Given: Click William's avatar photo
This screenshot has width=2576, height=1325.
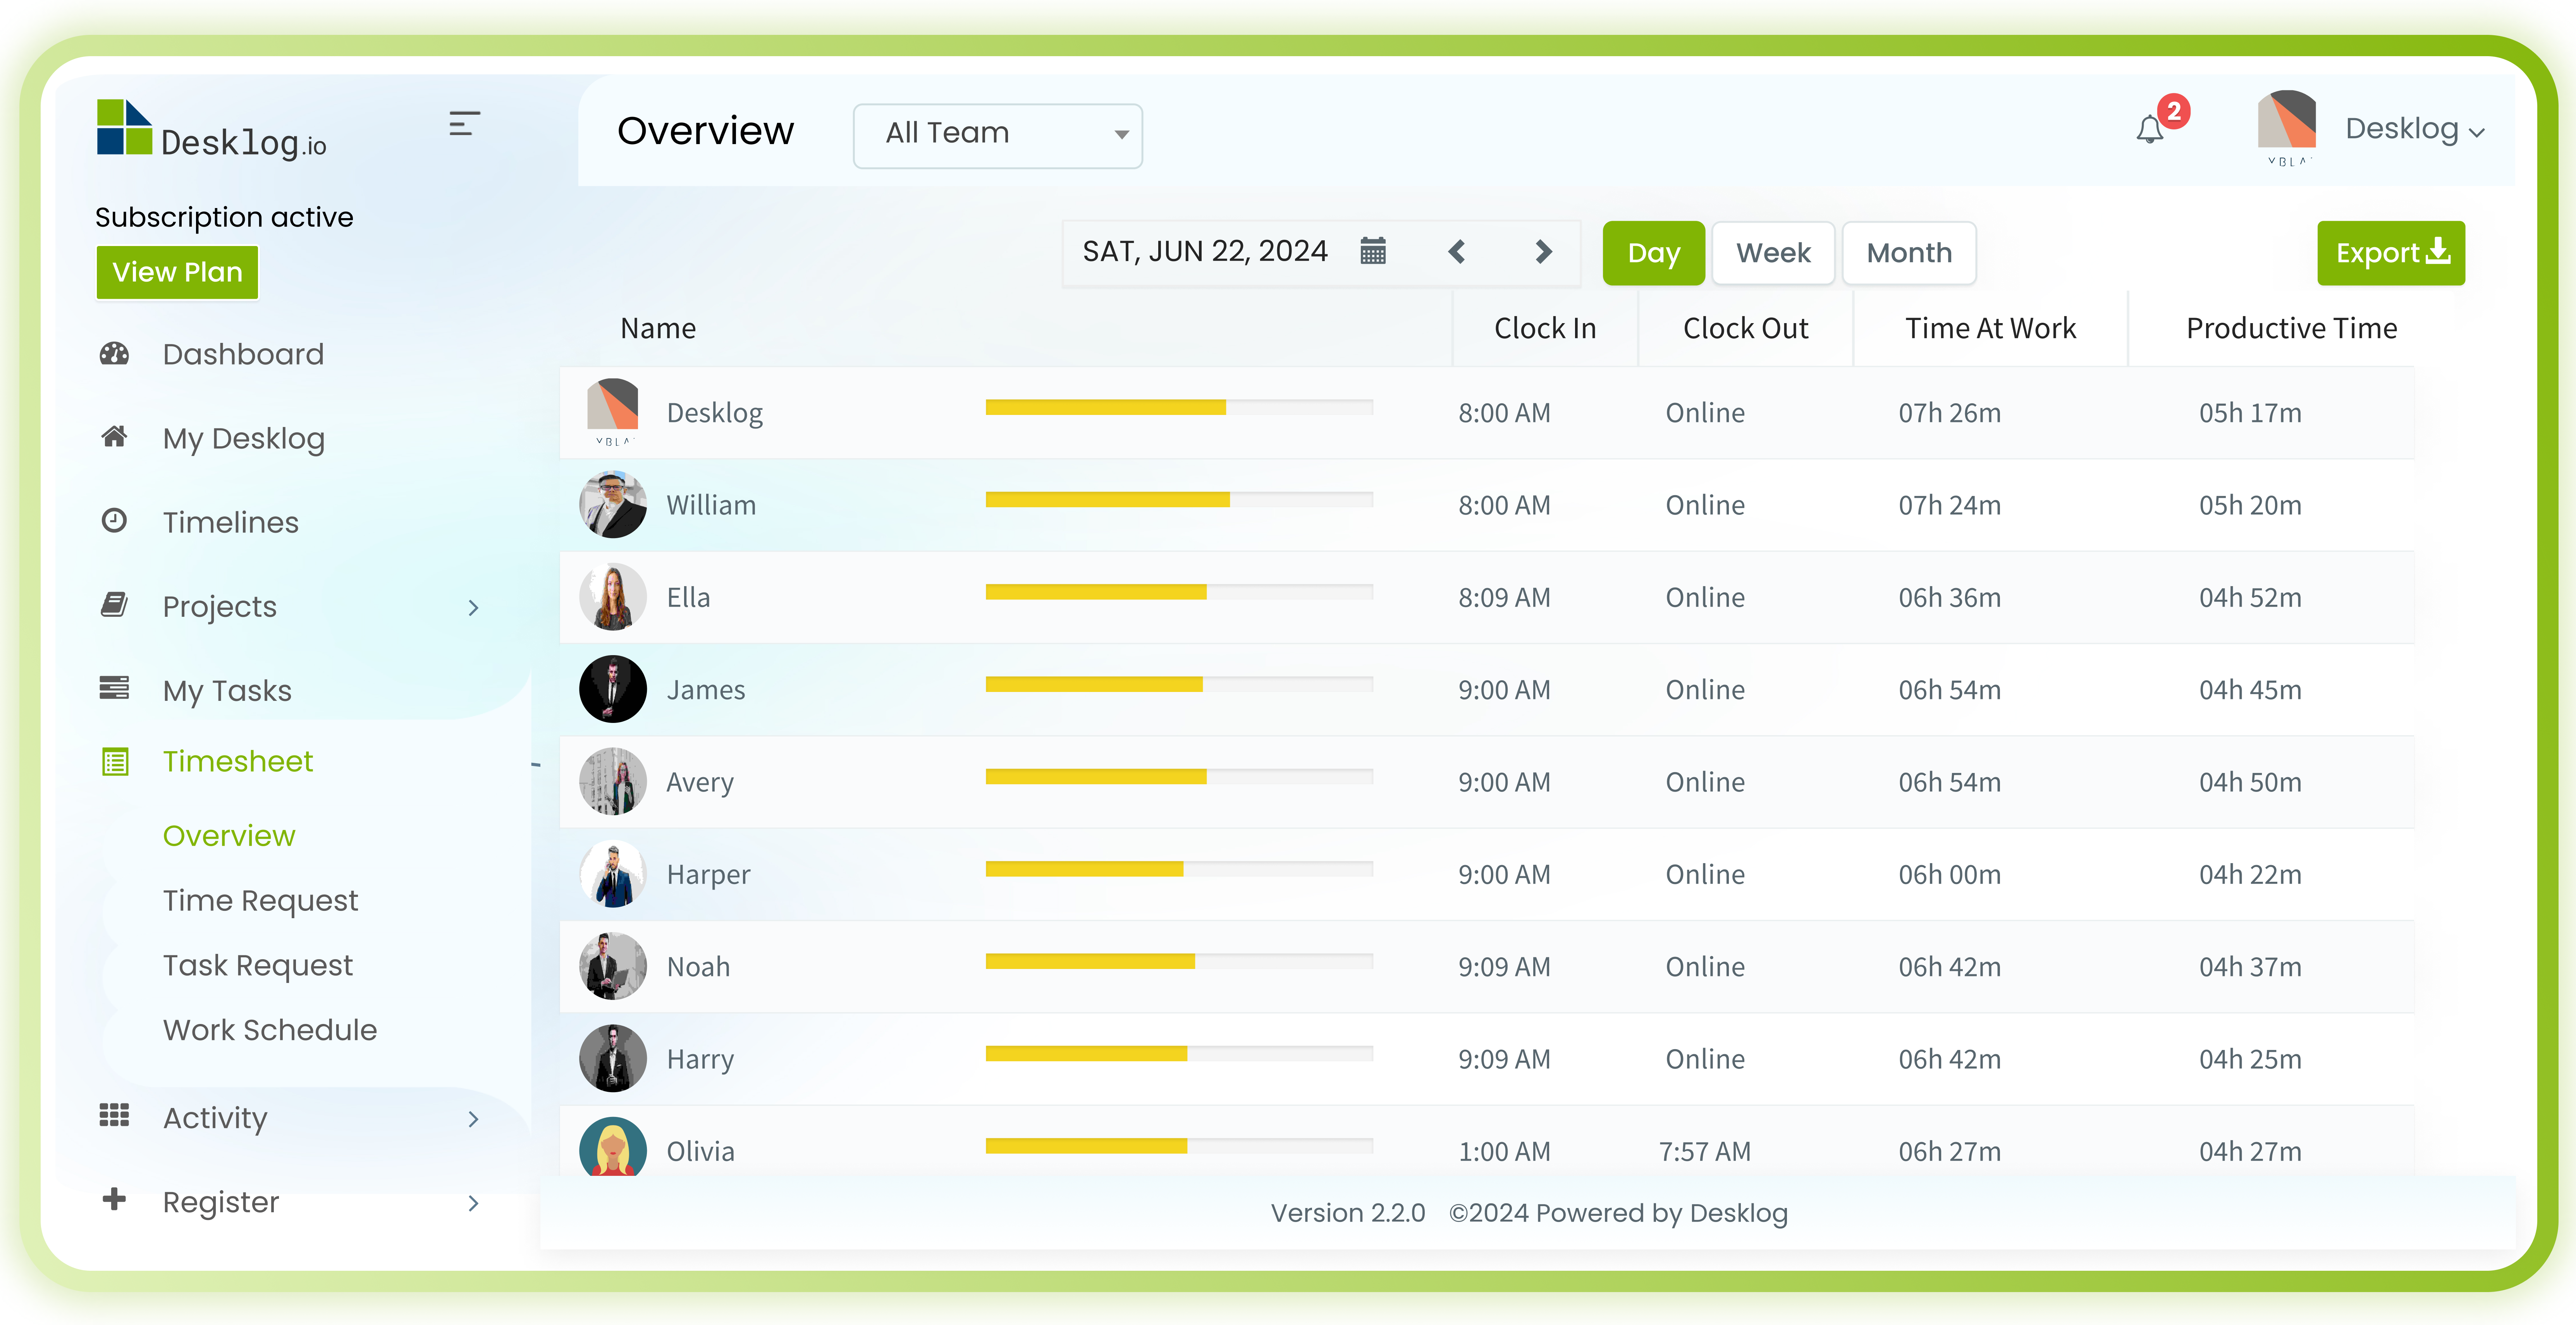Looking at the screenshot, I should 613,505.
